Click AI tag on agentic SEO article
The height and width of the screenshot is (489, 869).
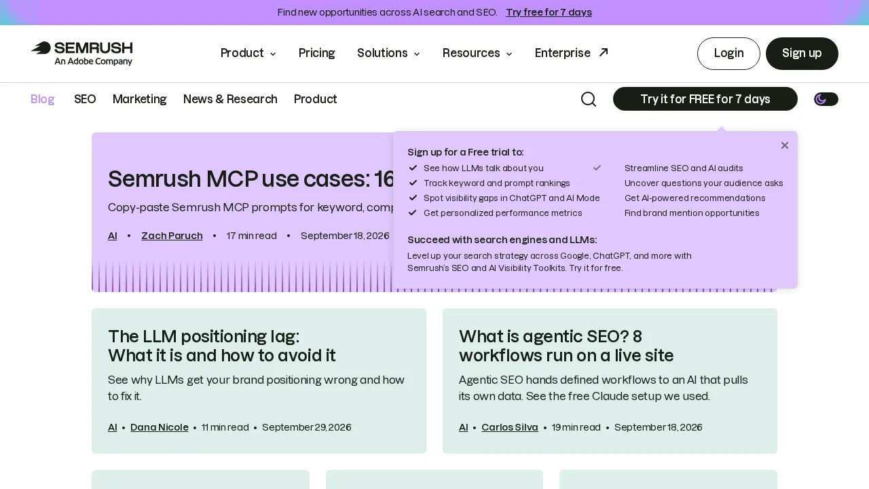[x=464, y=427]
